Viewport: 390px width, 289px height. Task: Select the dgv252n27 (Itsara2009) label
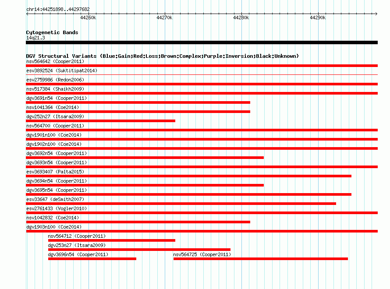tap(55, 116)
